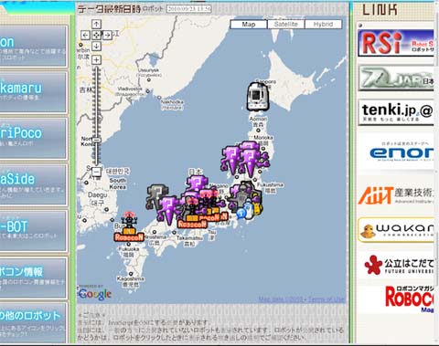
Task: Open the wakamaru sidebar menu button
Action: pyautogui.click(x=33, y=91)
